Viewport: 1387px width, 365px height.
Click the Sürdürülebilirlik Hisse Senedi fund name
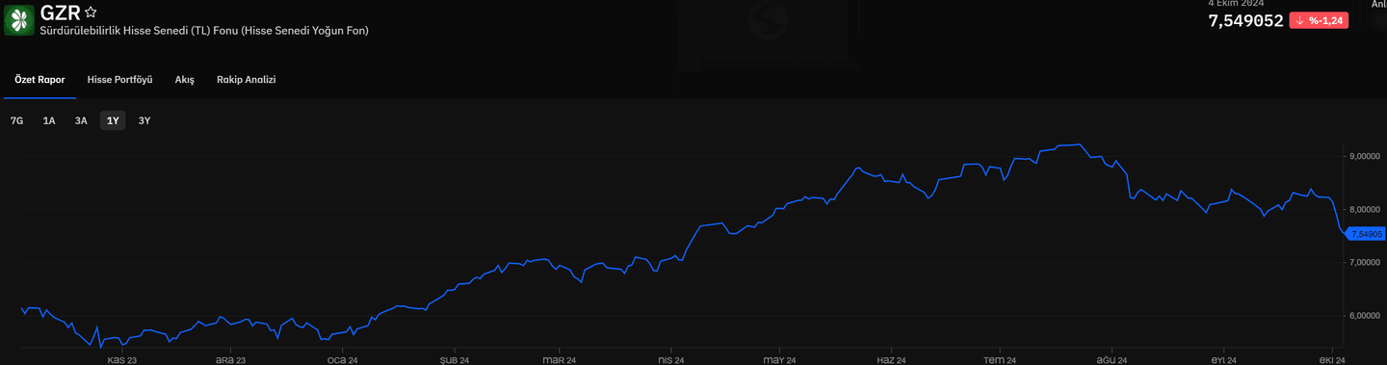(x=204, y=31)
